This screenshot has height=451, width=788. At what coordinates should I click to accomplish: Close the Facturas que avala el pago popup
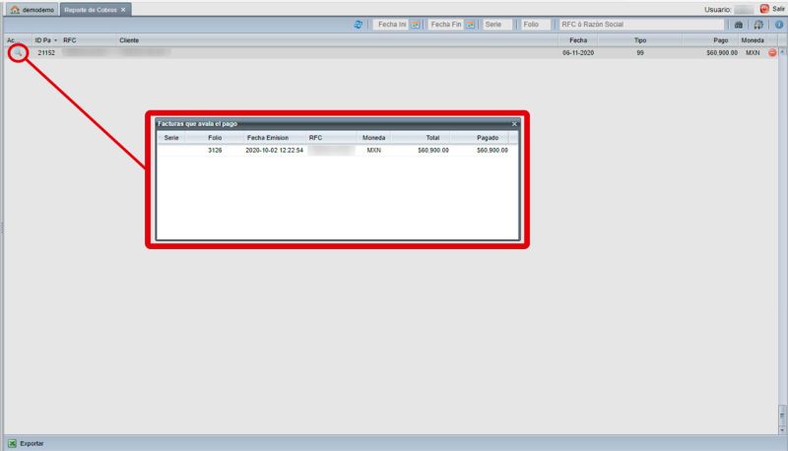(514, 124)
